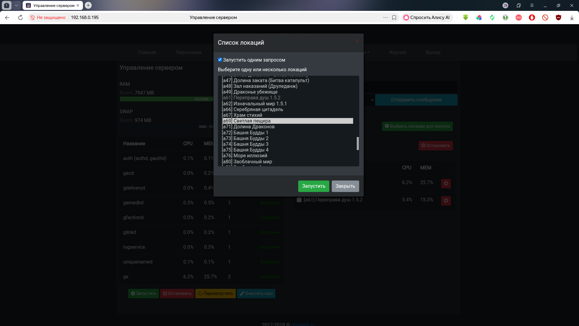
Task: Select '[a76] Море иллюзий' list entry
Action: [244, 156]
